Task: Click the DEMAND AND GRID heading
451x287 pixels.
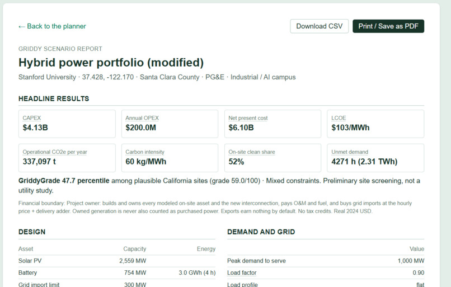Action: (x=261, y=232)
